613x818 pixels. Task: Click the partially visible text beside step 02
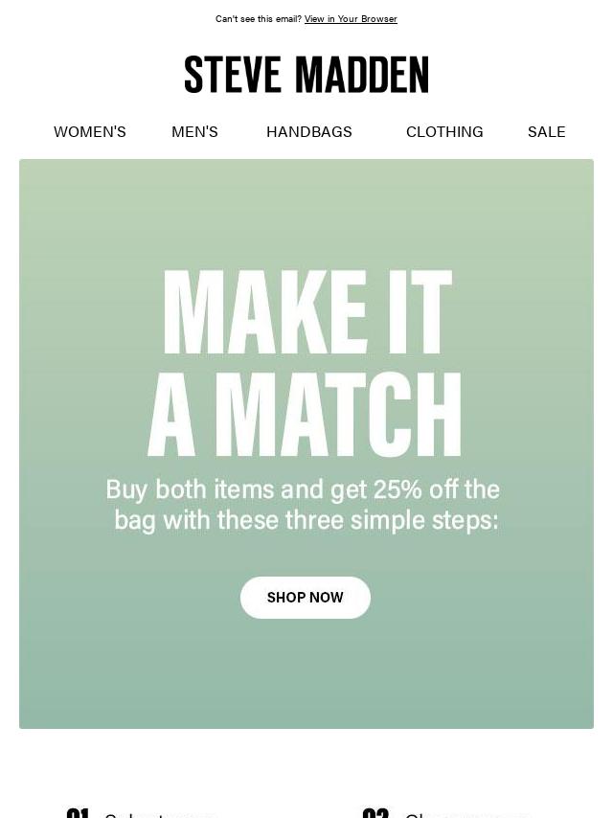466,815
